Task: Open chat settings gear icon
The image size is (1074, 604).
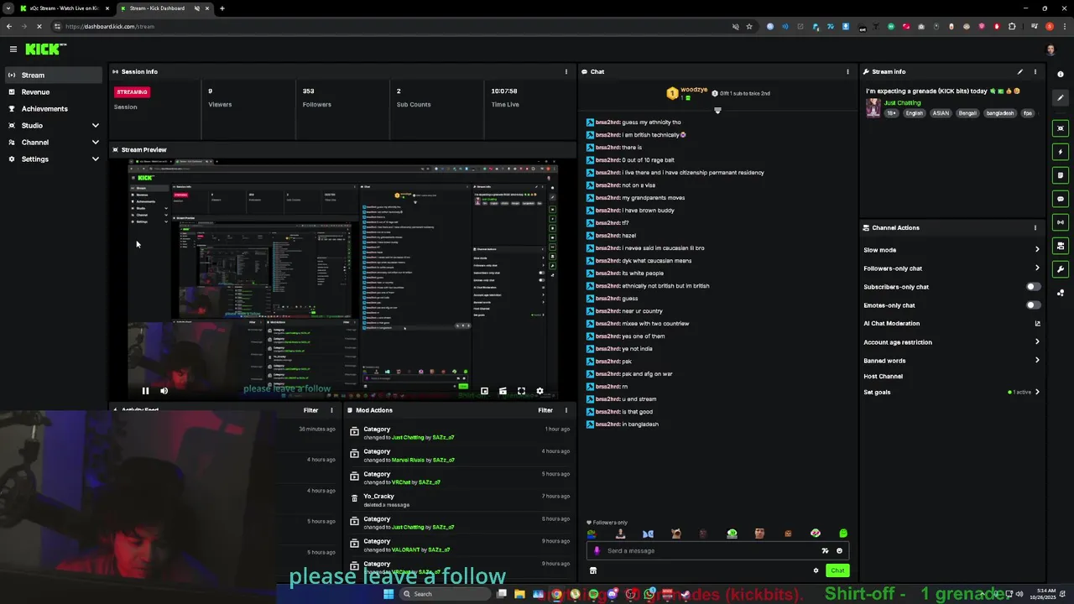Action: (x=816, y=570)
